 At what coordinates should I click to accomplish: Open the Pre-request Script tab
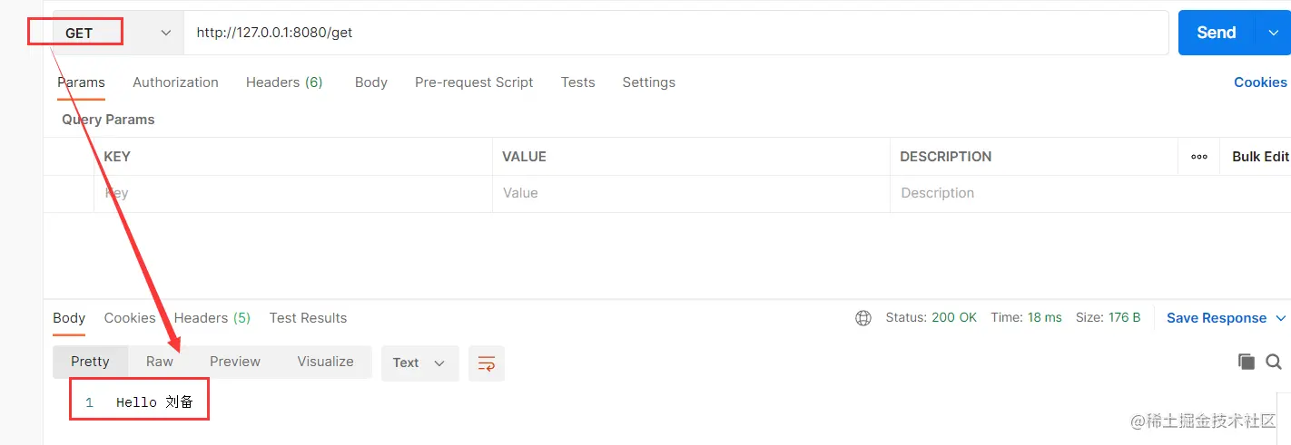click(474, 82)
